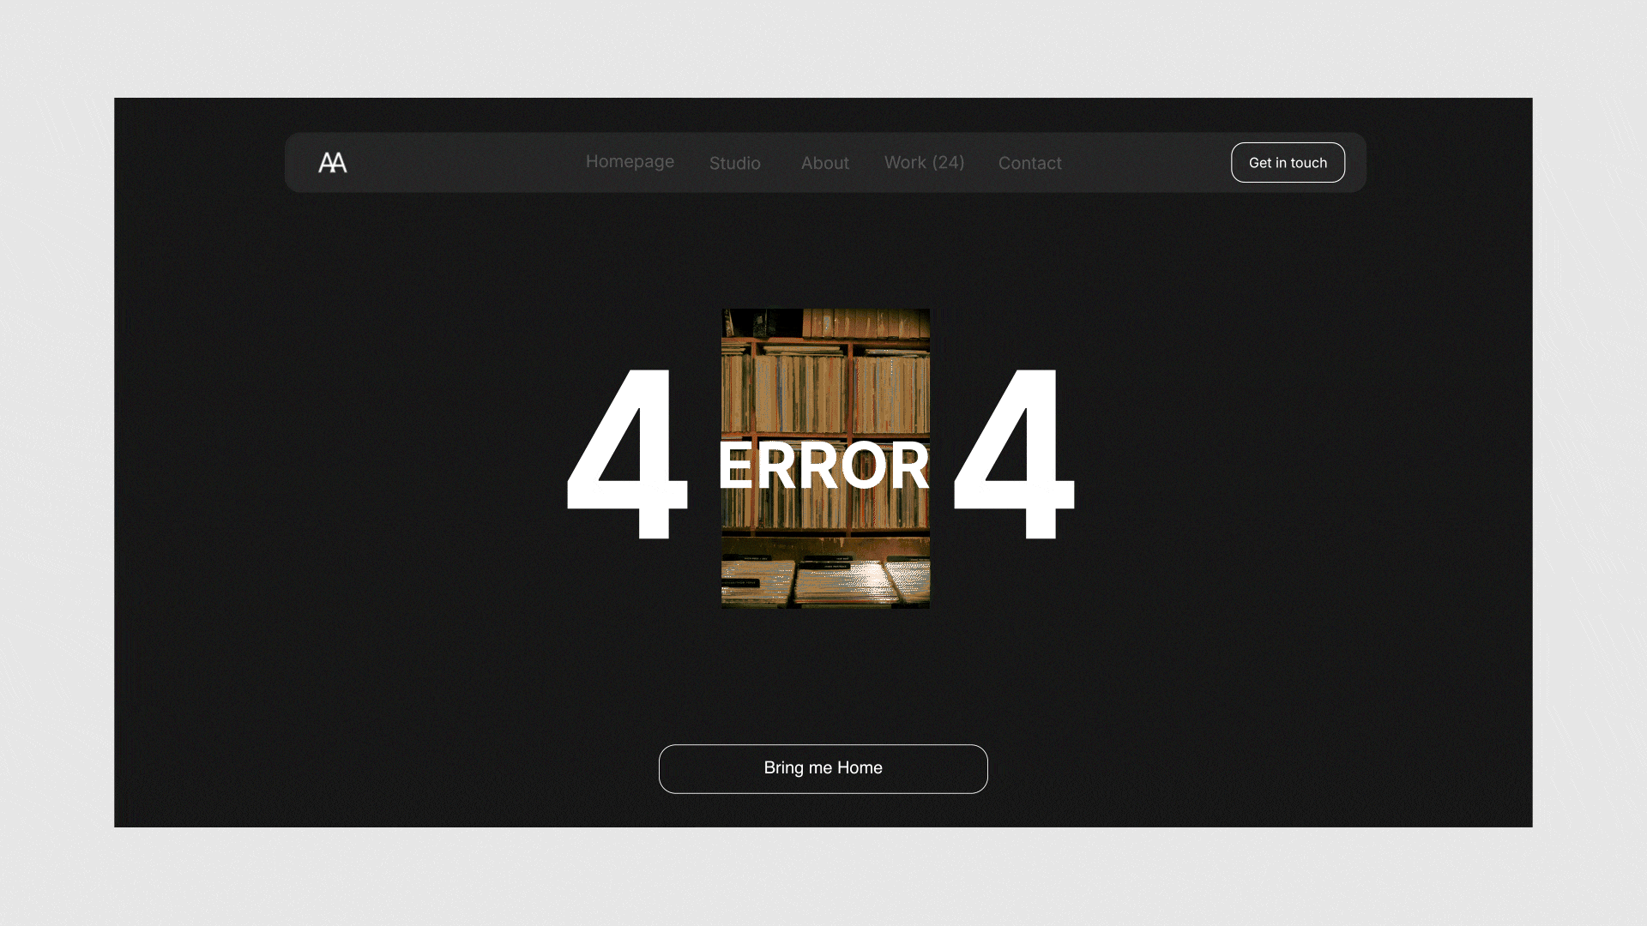
Task: Click empty navbar area beside the logo
Action: pos(463,162)
